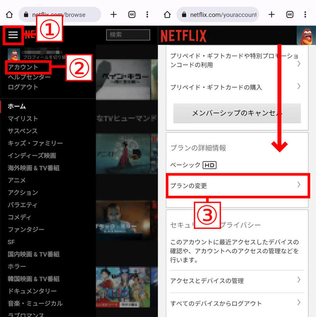Open tab switcher in right browser
316x317 pixels.
tap(290, 15)
